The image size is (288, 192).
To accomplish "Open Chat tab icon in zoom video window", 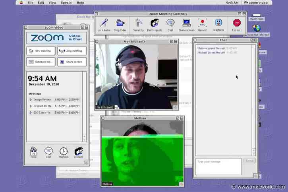I will tap(48, 151).
